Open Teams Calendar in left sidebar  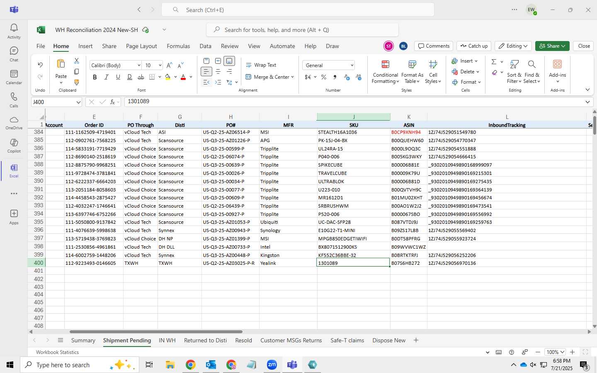point(14,77)
